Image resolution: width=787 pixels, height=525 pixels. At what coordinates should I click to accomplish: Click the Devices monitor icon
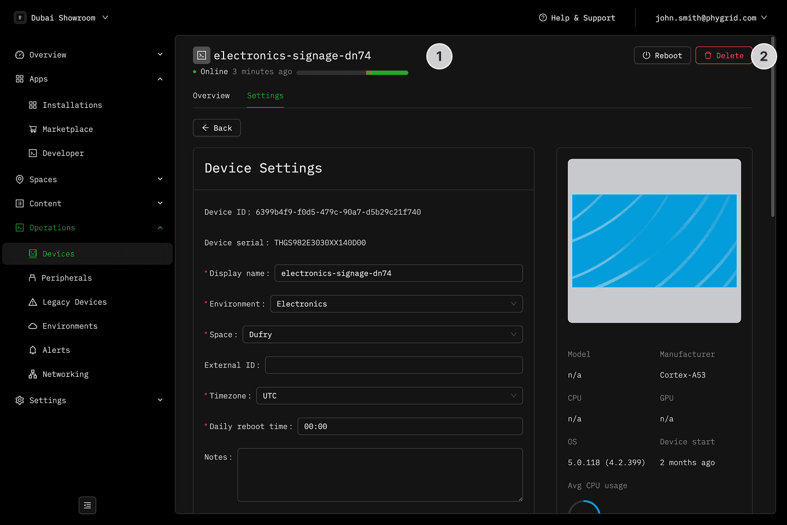pos(33,254)
